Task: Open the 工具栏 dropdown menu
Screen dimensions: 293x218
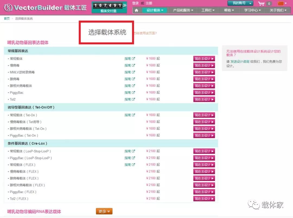Action: [x=208, y=10]
